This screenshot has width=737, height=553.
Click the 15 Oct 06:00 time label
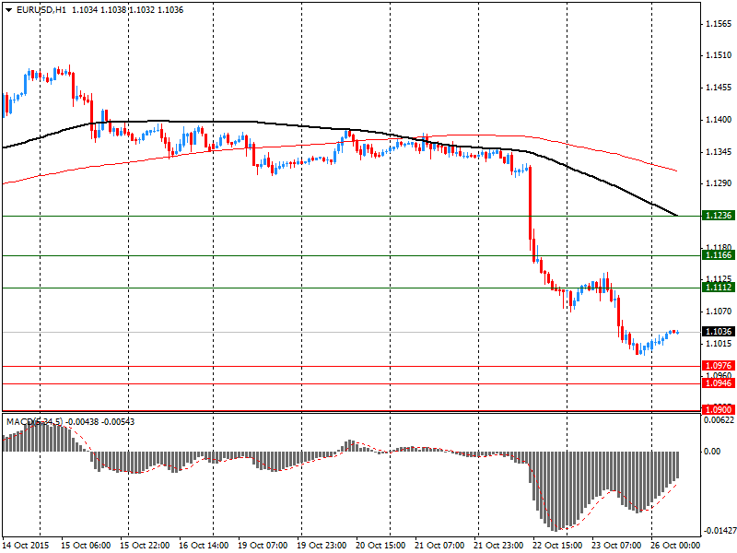[x=86, y=546]
